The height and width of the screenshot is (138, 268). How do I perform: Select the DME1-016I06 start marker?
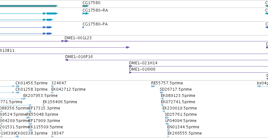[130, 72]
